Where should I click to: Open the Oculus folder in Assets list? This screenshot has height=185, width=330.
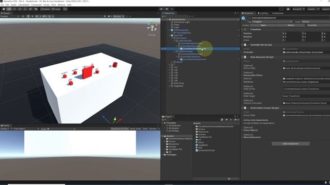202,129
